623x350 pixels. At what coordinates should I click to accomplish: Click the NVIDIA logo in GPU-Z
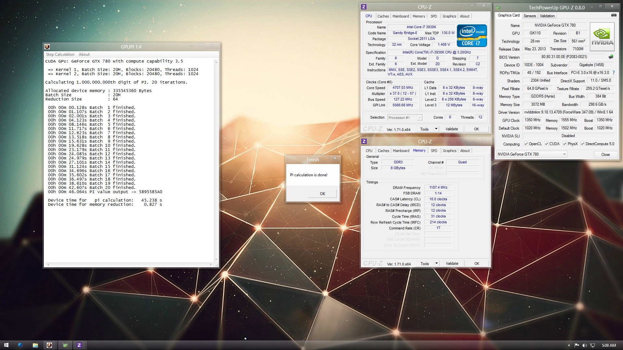602,37
